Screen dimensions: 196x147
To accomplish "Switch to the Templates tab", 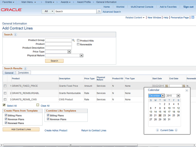I will pos(23,73).
